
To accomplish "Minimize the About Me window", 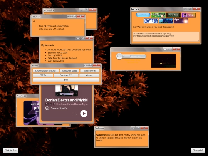I will click(x=69, y=16).
